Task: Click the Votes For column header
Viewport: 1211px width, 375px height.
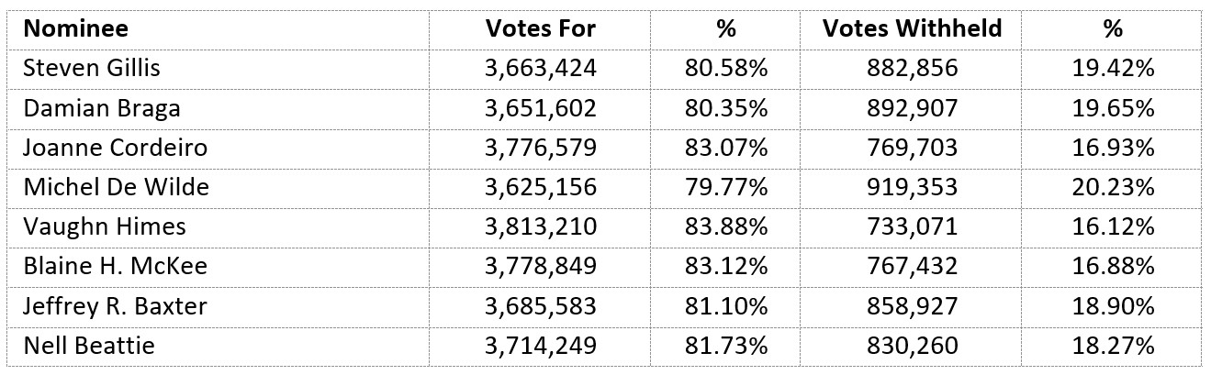Action: (541, 28)
